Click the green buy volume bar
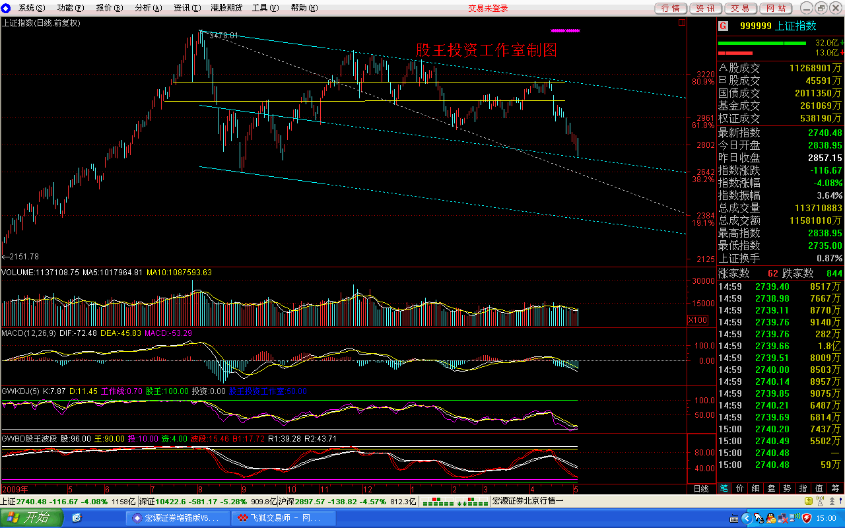 click(762, 43)
